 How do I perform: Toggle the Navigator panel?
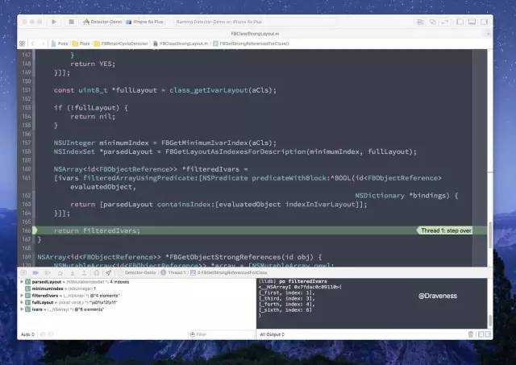coord(460,22)
